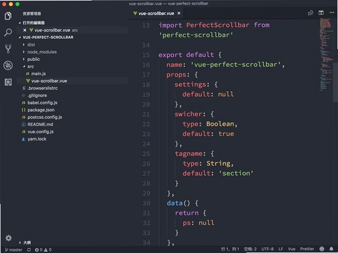This screenshot has width=338, height=253.
Task: Open the More Actions ellipsis menu
Action: (332, 13)
